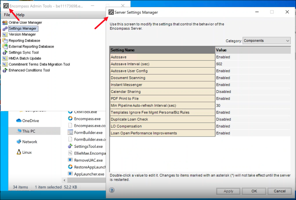Click the HMDA Batch Update icon

[x=5, y=58]
